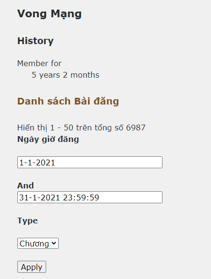Click the 5 years 2 months text
Viewport: 211px width, 279px height.
[x=65, y=75]
